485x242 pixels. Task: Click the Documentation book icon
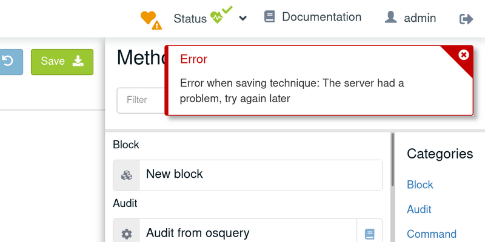pos(269,16)
